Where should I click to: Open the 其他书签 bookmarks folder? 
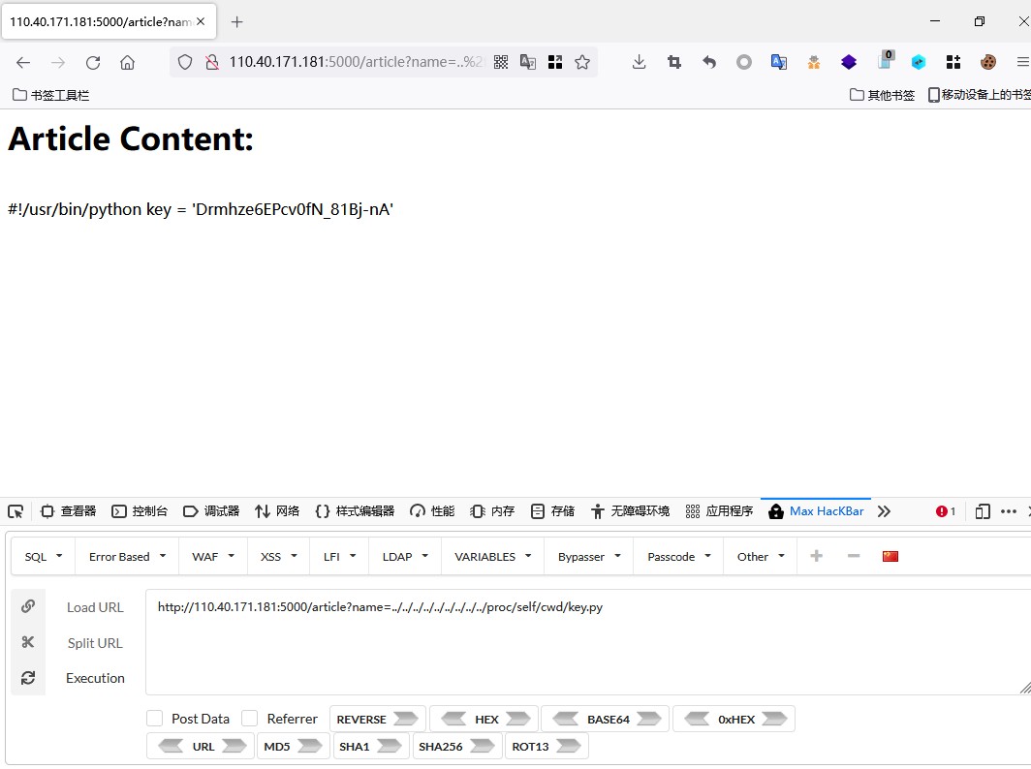883,95
